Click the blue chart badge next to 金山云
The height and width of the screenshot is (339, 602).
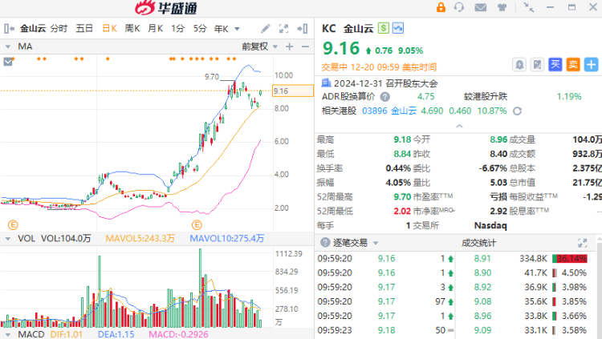coord(398,28)
